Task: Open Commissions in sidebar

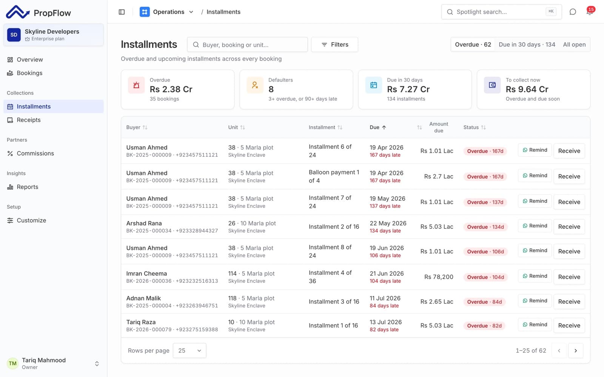Action: 54,153
